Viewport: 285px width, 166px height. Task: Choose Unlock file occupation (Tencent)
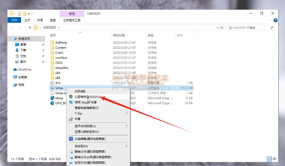98,157
